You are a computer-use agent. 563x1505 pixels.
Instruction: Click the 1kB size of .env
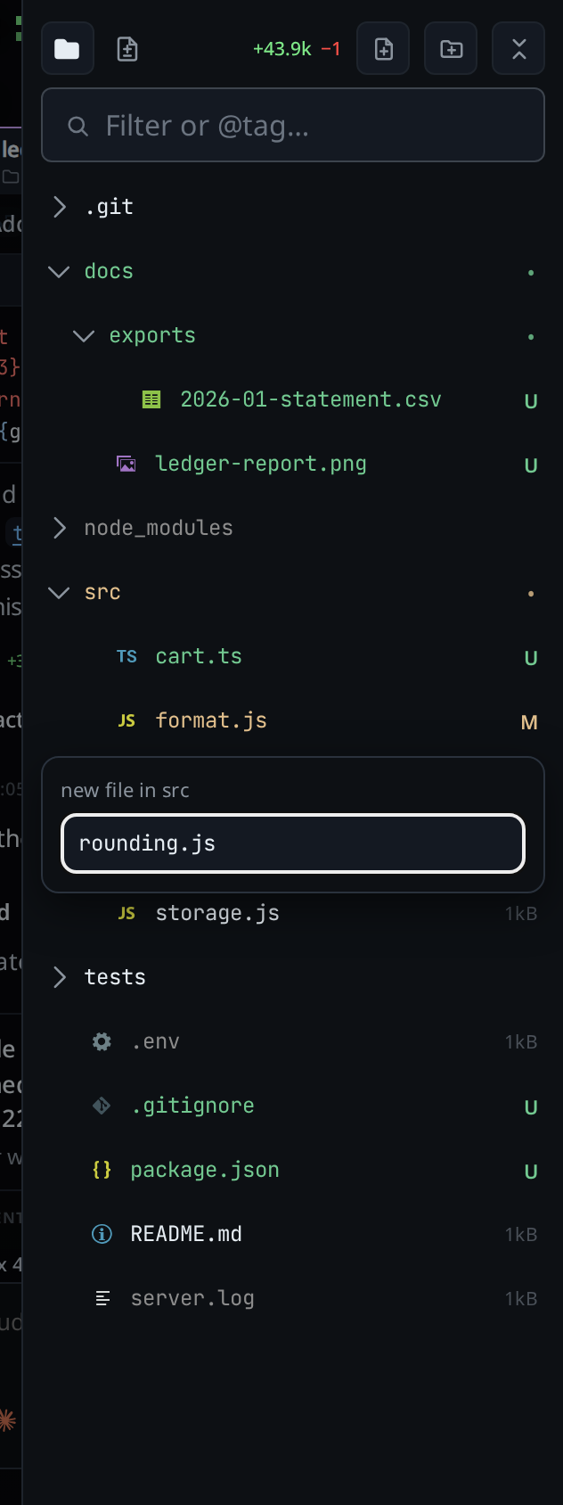[521, 1042]
